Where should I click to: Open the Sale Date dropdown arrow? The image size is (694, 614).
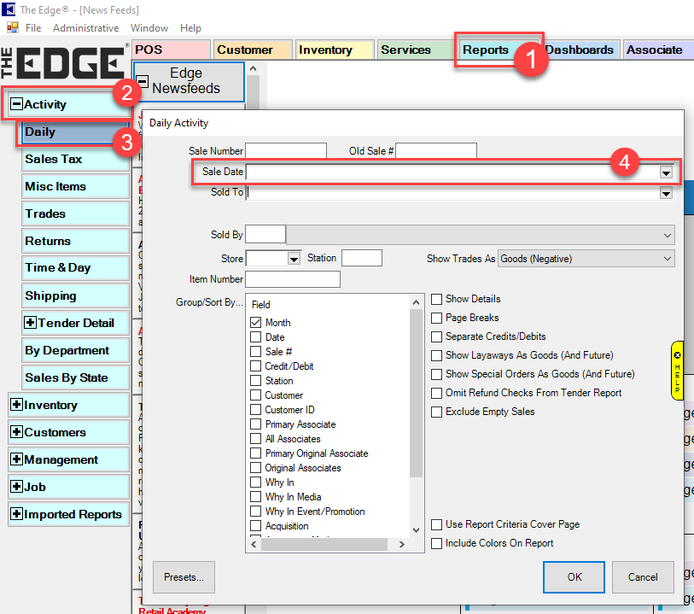(x=666, y=173)
